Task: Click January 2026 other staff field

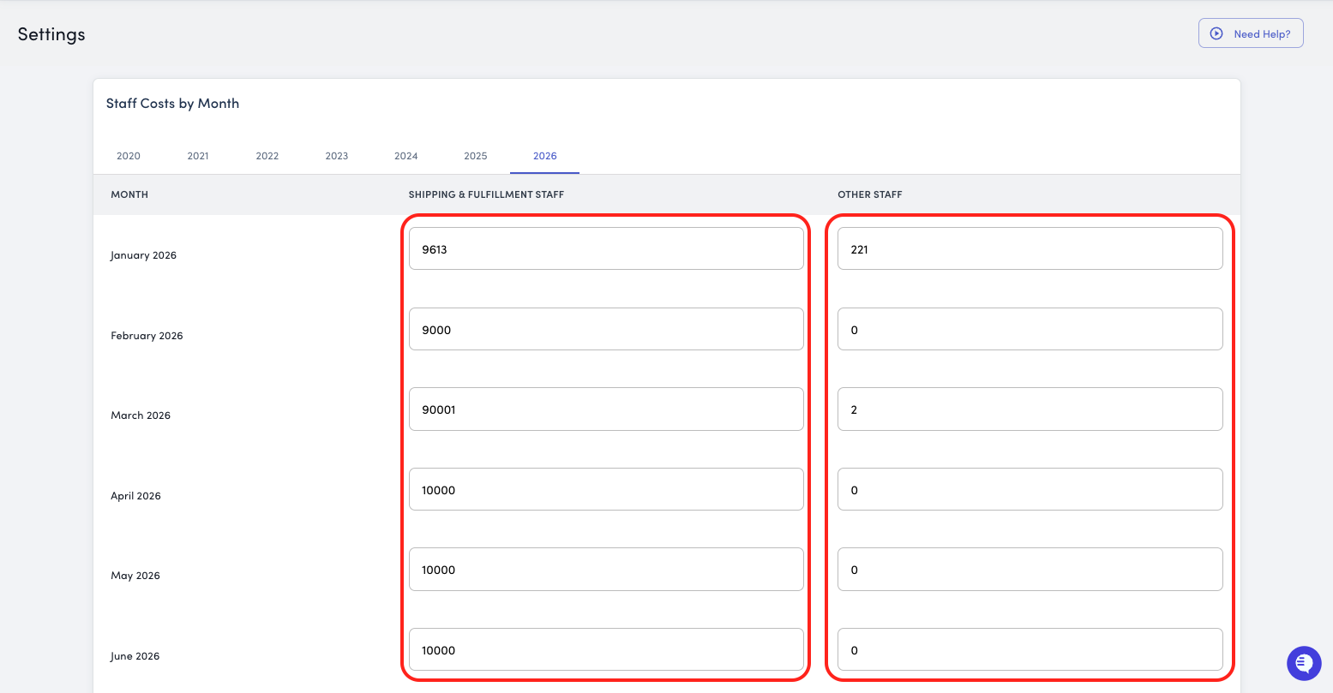Action: (1030, 249)
